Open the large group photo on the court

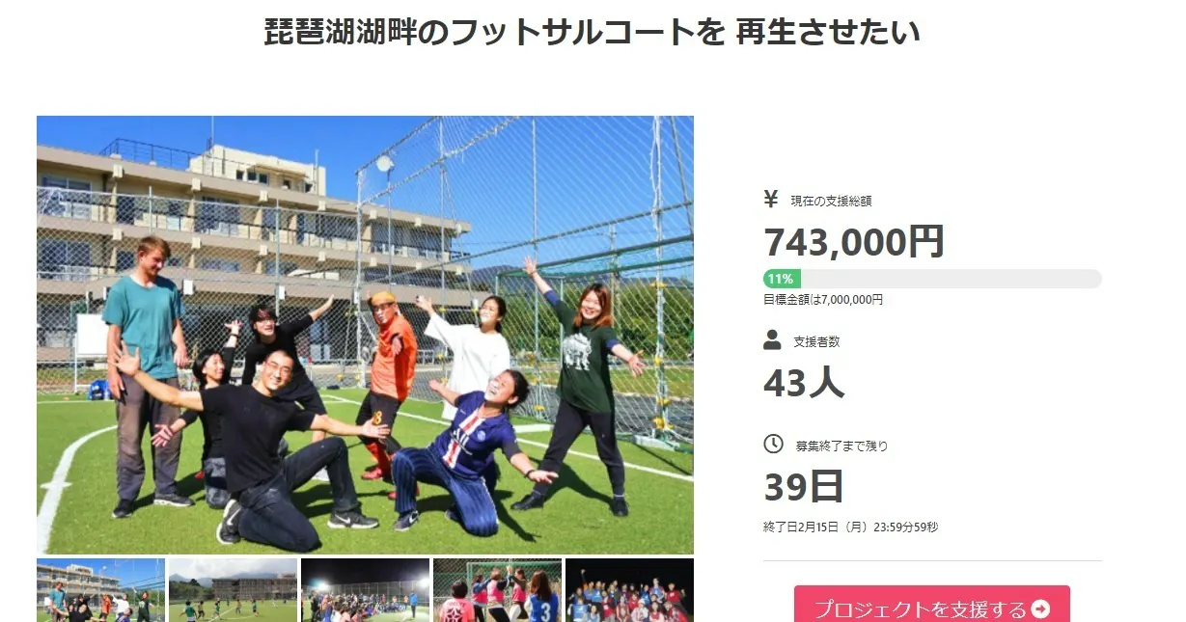[x=365, y=335]
